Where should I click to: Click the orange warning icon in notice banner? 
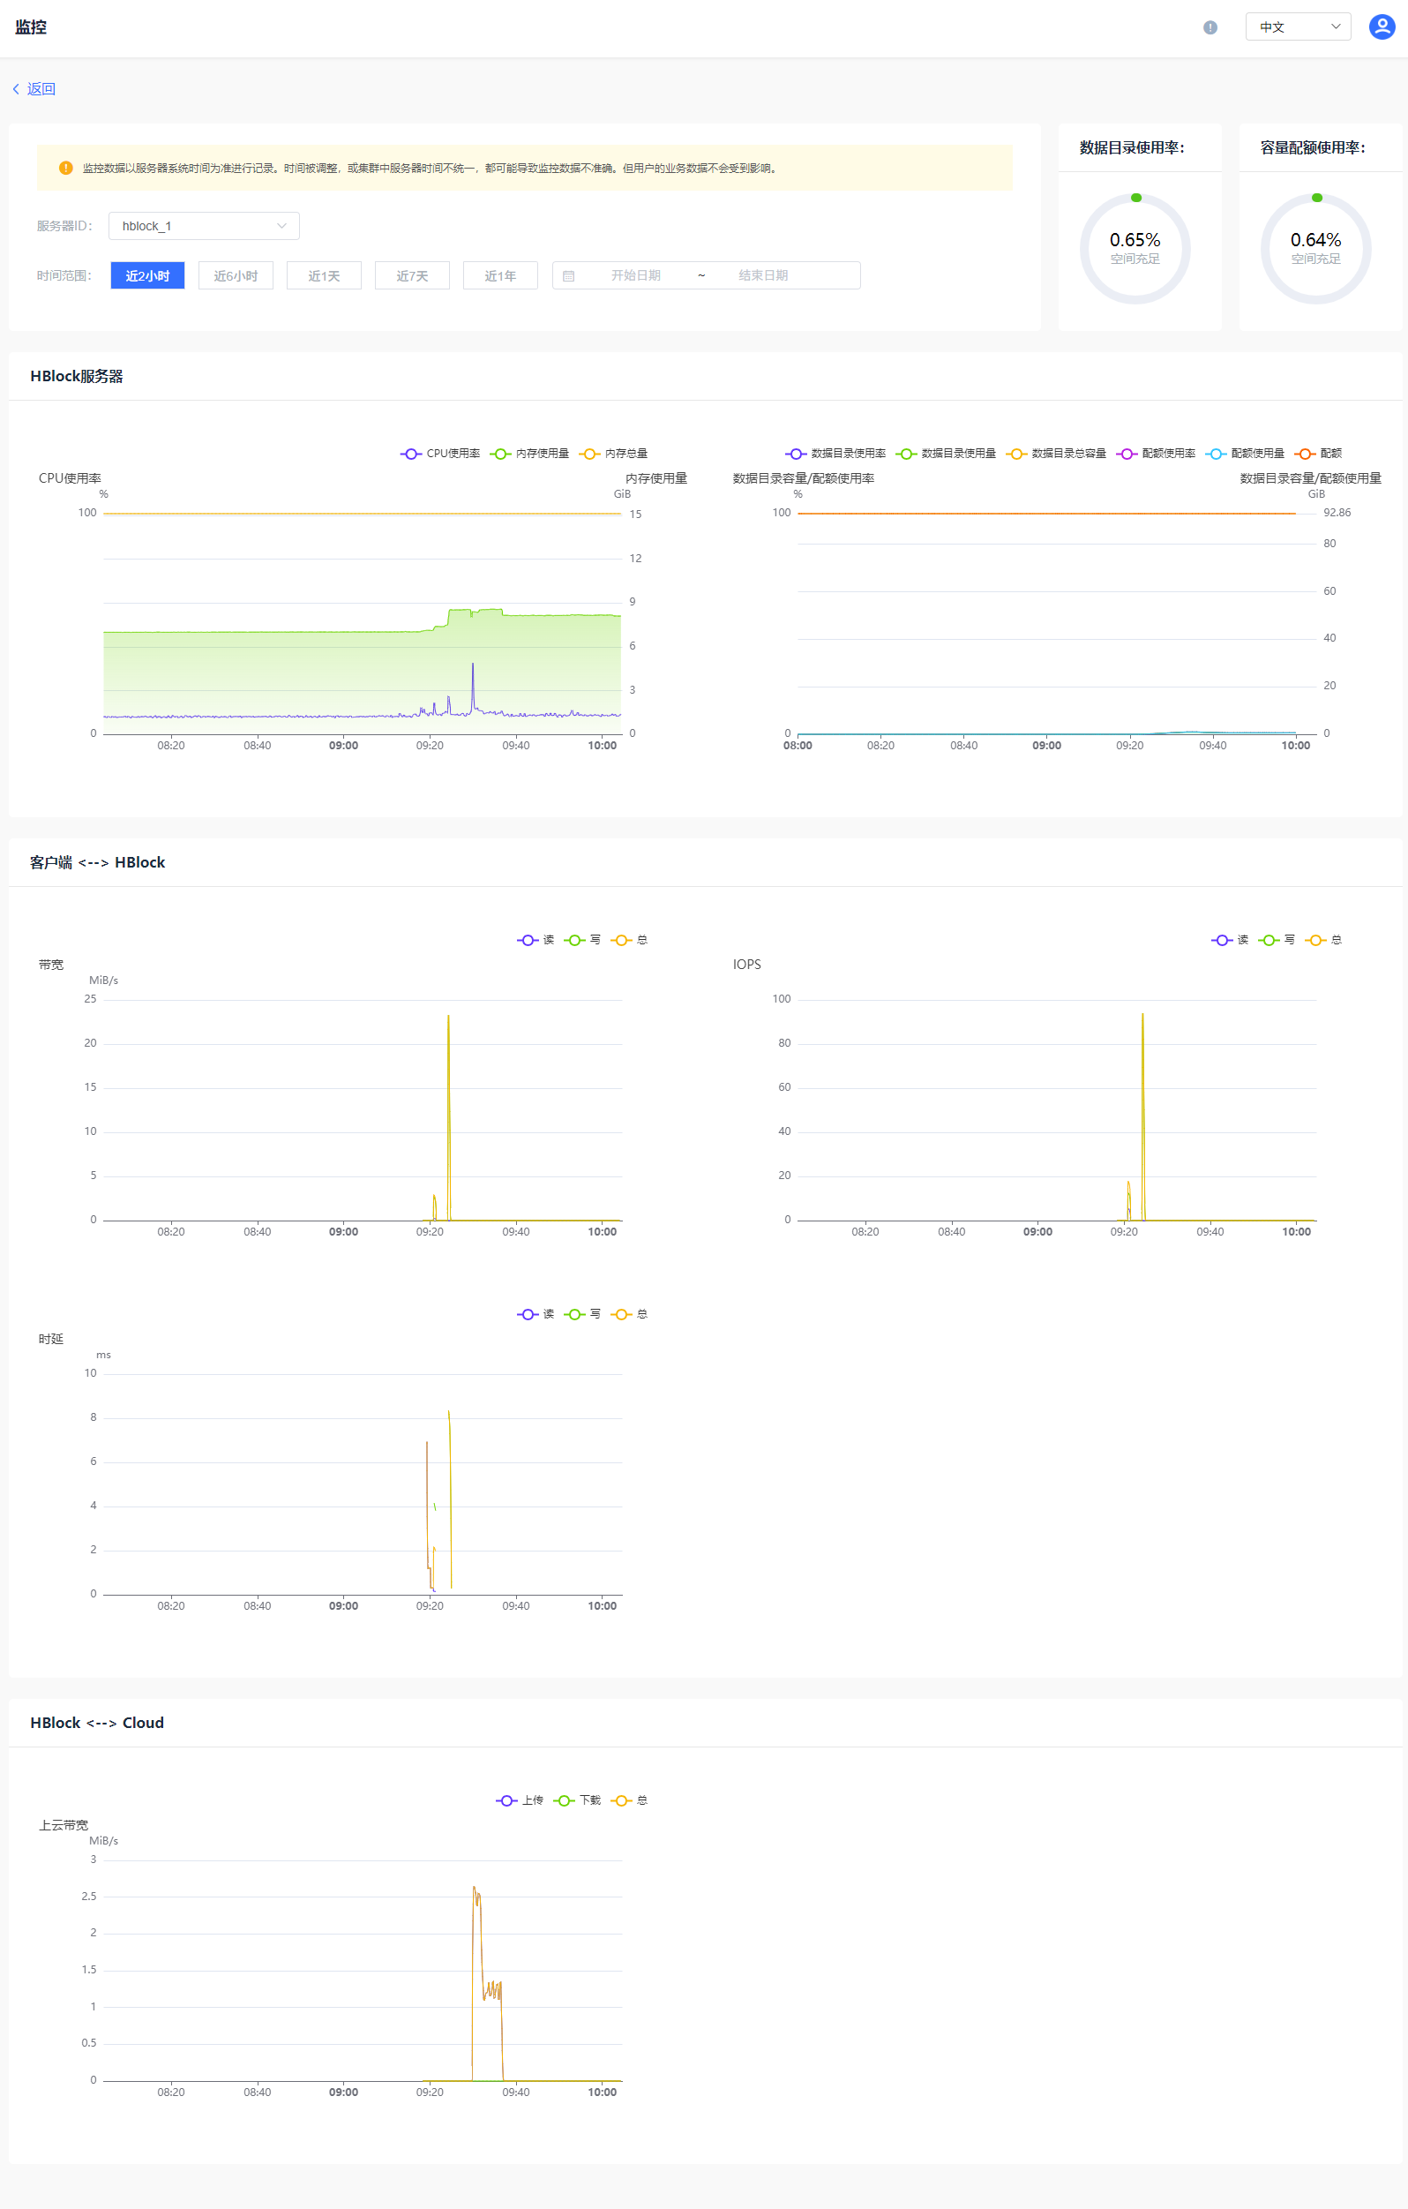click(65, 168)
